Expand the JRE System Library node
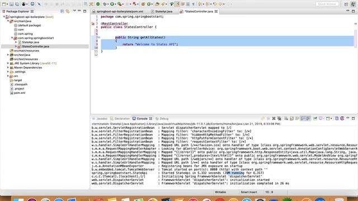The image size is (358, 201). pyautogui.click(x=8, y=63)
